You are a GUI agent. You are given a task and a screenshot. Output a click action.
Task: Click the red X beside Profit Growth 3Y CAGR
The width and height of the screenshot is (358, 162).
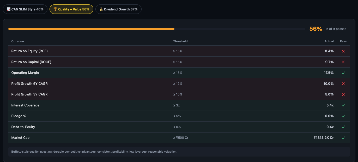tap(343, 94)
